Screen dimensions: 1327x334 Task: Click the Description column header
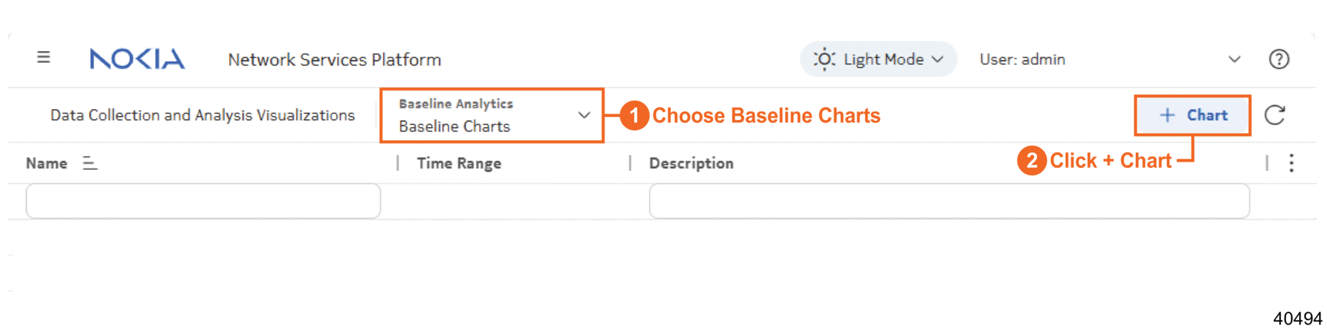click(691, 164)
